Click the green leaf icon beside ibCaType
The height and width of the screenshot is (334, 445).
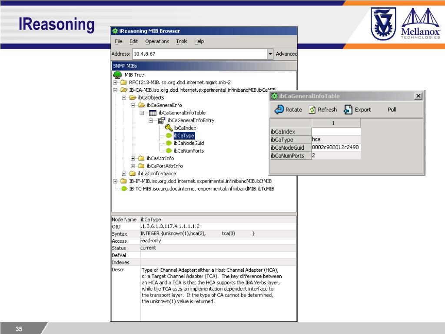pyautogui.click(x=169, y=136)
